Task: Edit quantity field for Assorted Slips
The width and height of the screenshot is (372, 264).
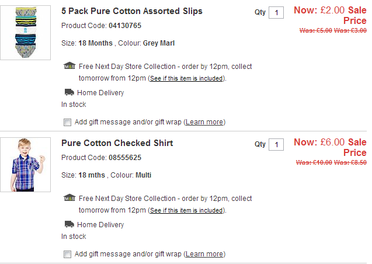Action: point(276,13)
